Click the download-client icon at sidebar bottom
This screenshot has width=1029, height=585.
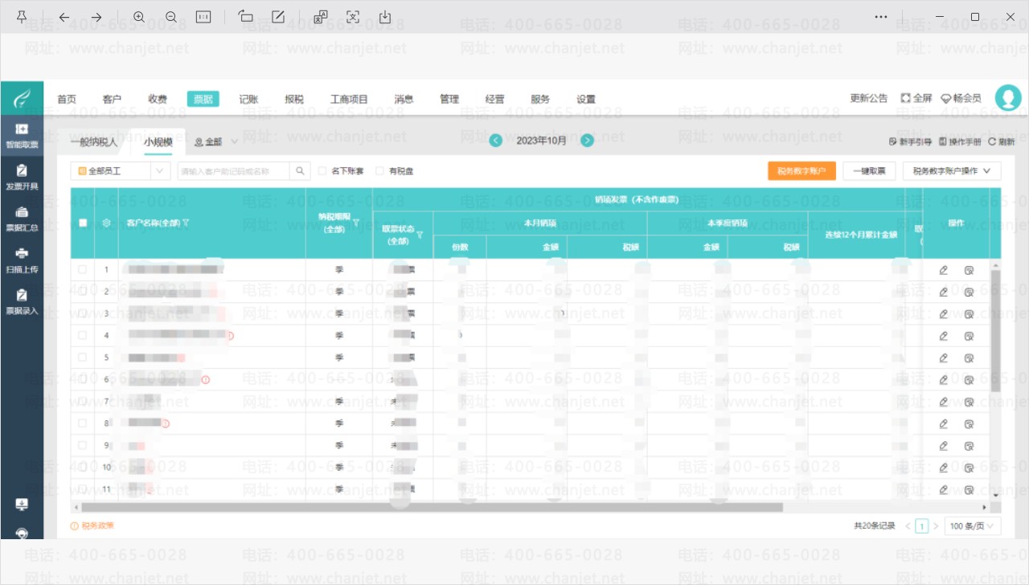pyautogui.click(x=22, y=505)
